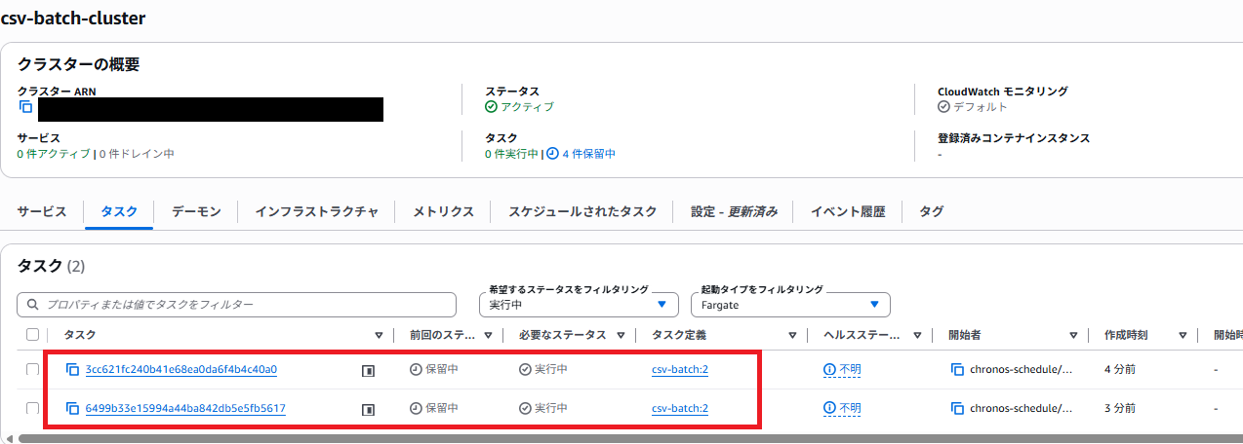This screenshot has height=444, width=1243.
Task: Click 0 件ドレイン中 services link
Action: click(137, 154)
